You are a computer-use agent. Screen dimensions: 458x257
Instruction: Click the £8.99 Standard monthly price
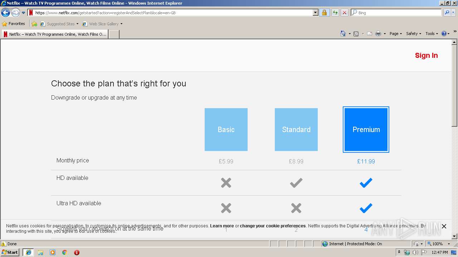point(296,161)
